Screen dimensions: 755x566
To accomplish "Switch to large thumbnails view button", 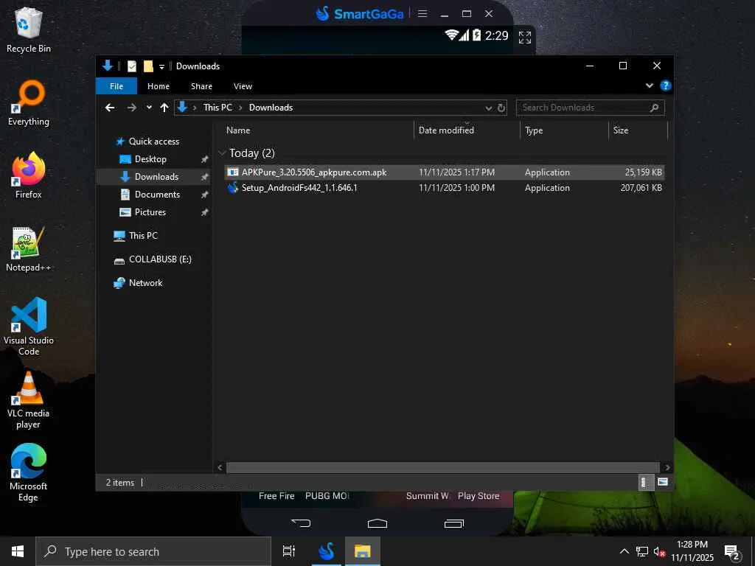I will 663,482.
